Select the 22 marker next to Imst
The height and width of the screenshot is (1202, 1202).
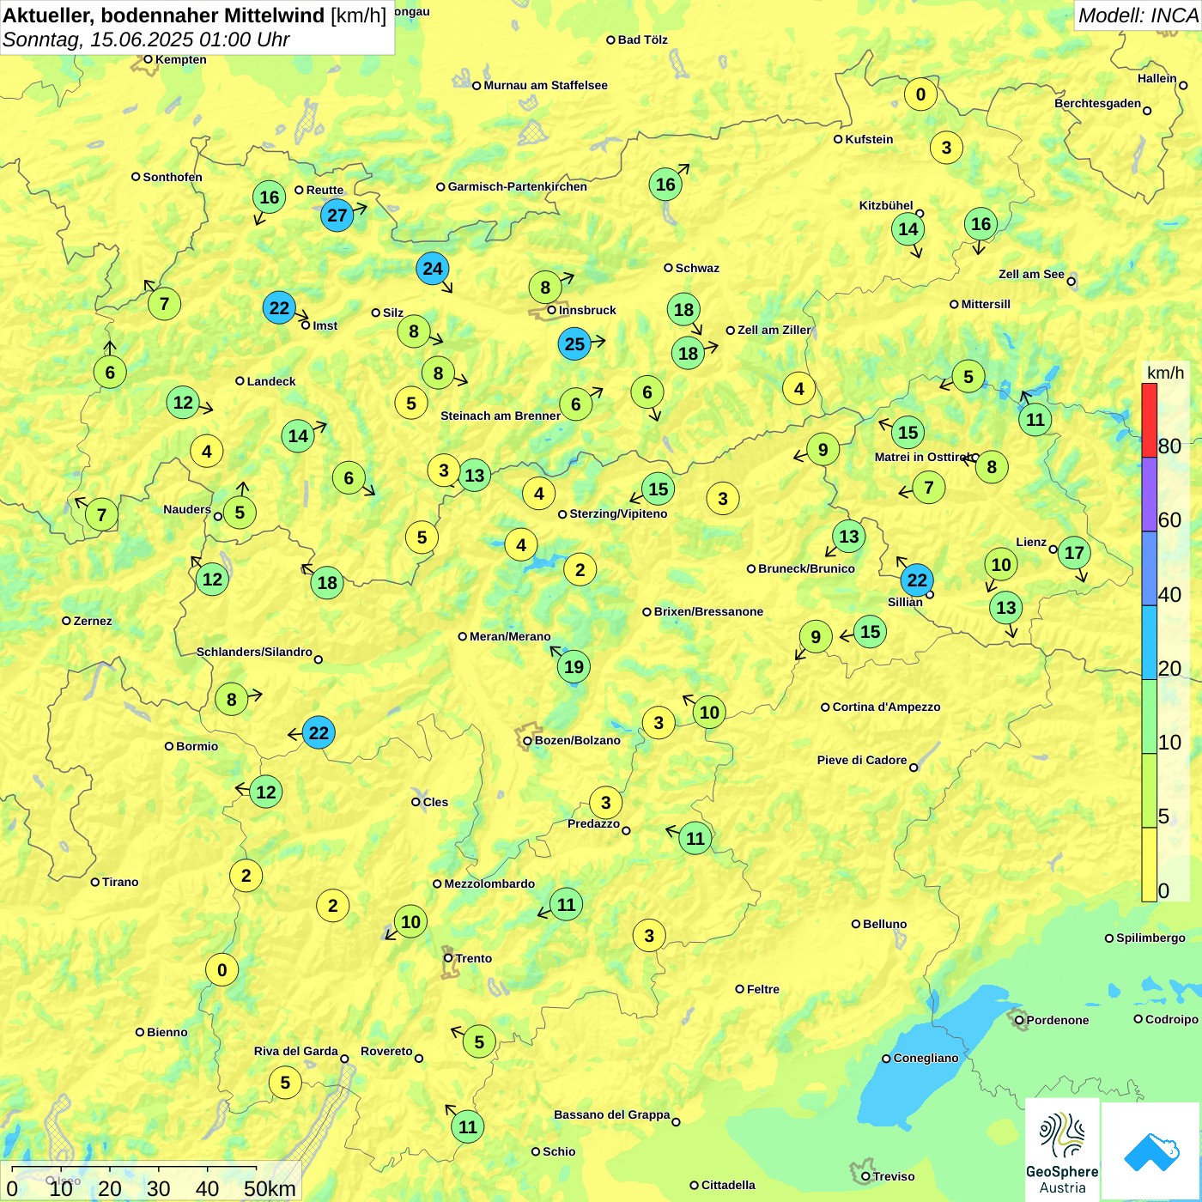pos(279,308)
